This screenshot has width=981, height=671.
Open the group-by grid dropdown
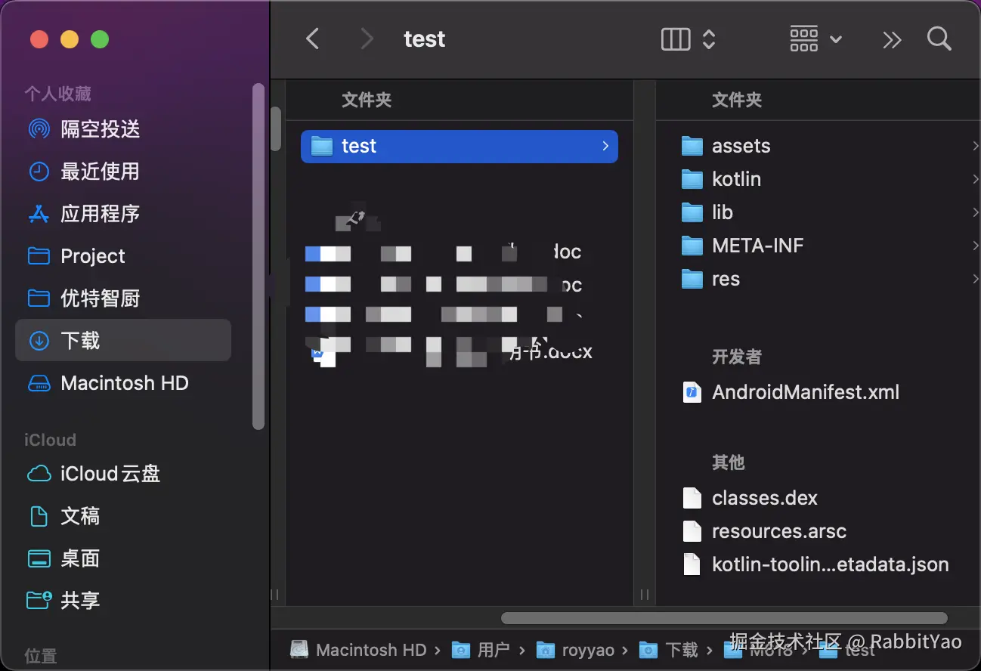point(816,39)
